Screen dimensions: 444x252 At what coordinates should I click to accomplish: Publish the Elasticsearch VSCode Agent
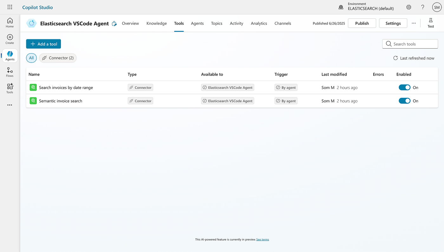362,23
